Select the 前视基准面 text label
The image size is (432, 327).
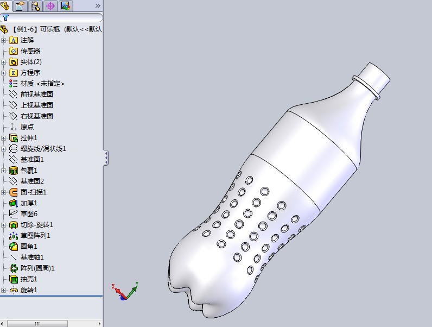click(x=37, y=95)
